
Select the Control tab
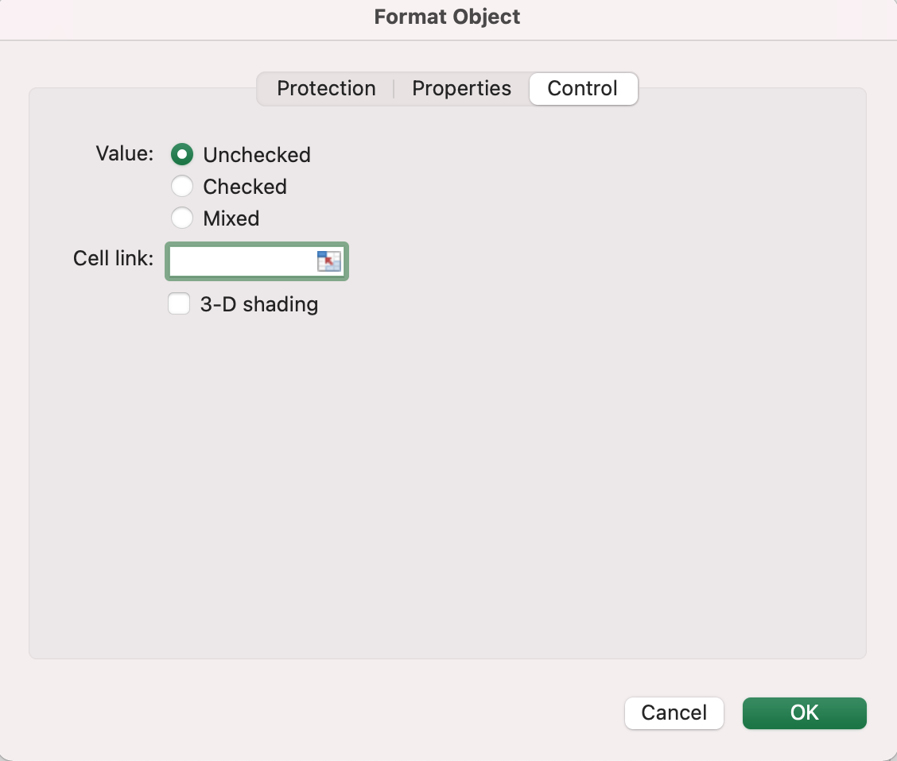[x=582, y=88]
